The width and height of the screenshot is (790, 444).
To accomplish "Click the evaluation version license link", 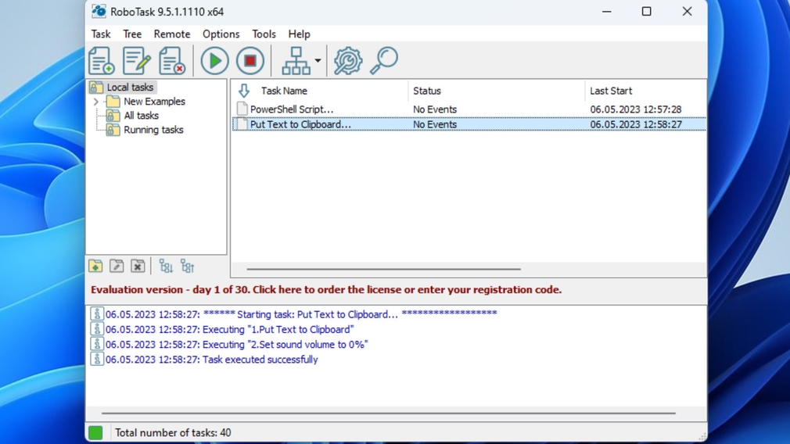I will click(326, 290).
